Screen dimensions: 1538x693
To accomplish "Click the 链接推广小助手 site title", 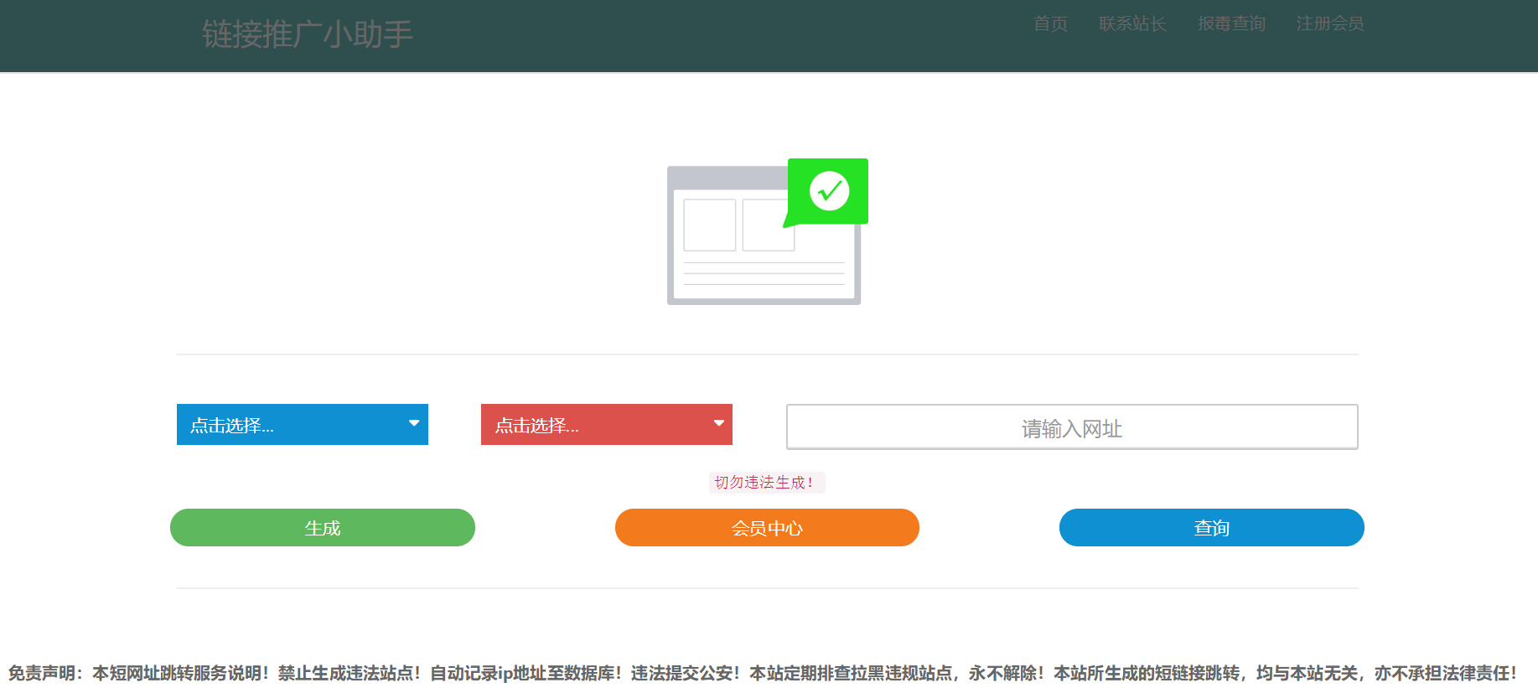I will click(308, 34).
